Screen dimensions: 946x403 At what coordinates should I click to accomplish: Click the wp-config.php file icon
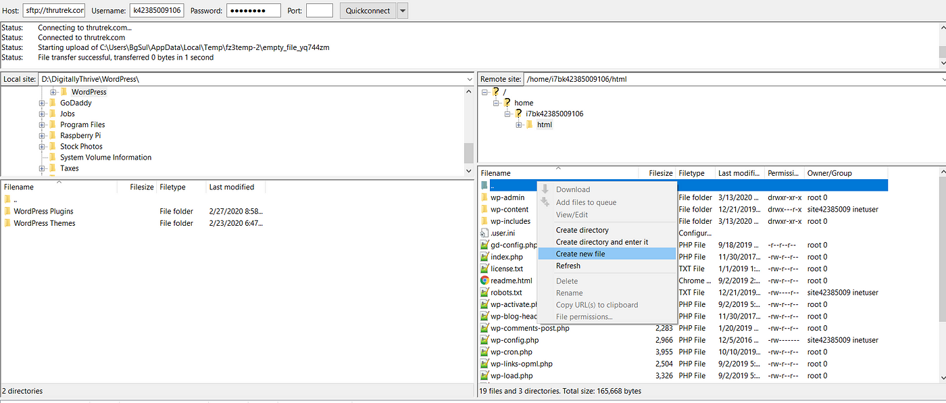(484, 340)
